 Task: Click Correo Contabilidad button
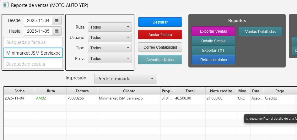160,47
